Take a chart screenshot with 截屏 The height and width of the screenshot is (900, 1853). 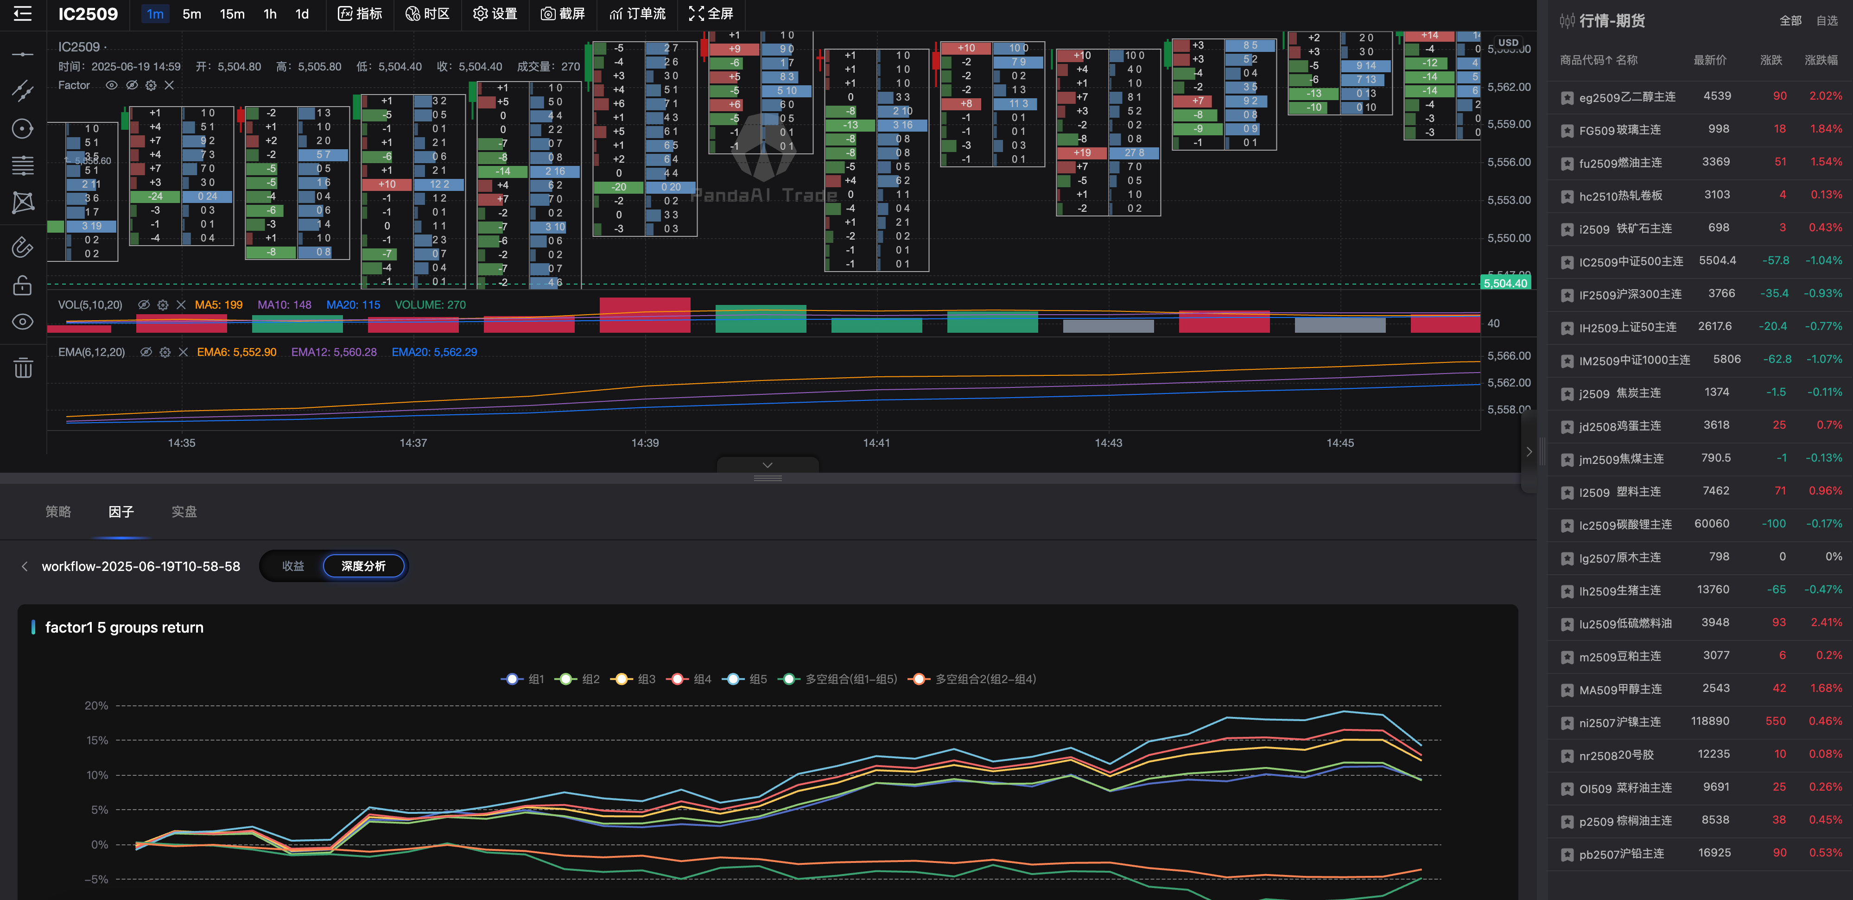click(x=563, y=13)
